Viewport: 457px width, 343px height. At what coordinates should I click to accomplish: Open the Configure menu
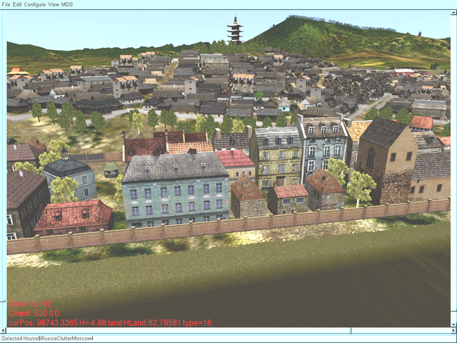(x=35, y=4)
